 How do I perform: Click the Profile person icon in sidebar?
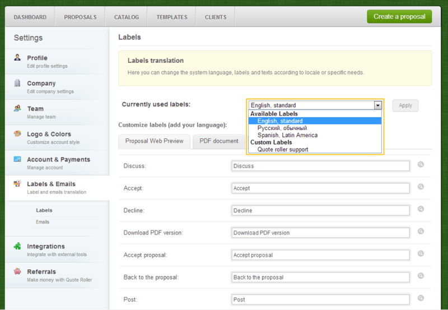coord(17,58)
